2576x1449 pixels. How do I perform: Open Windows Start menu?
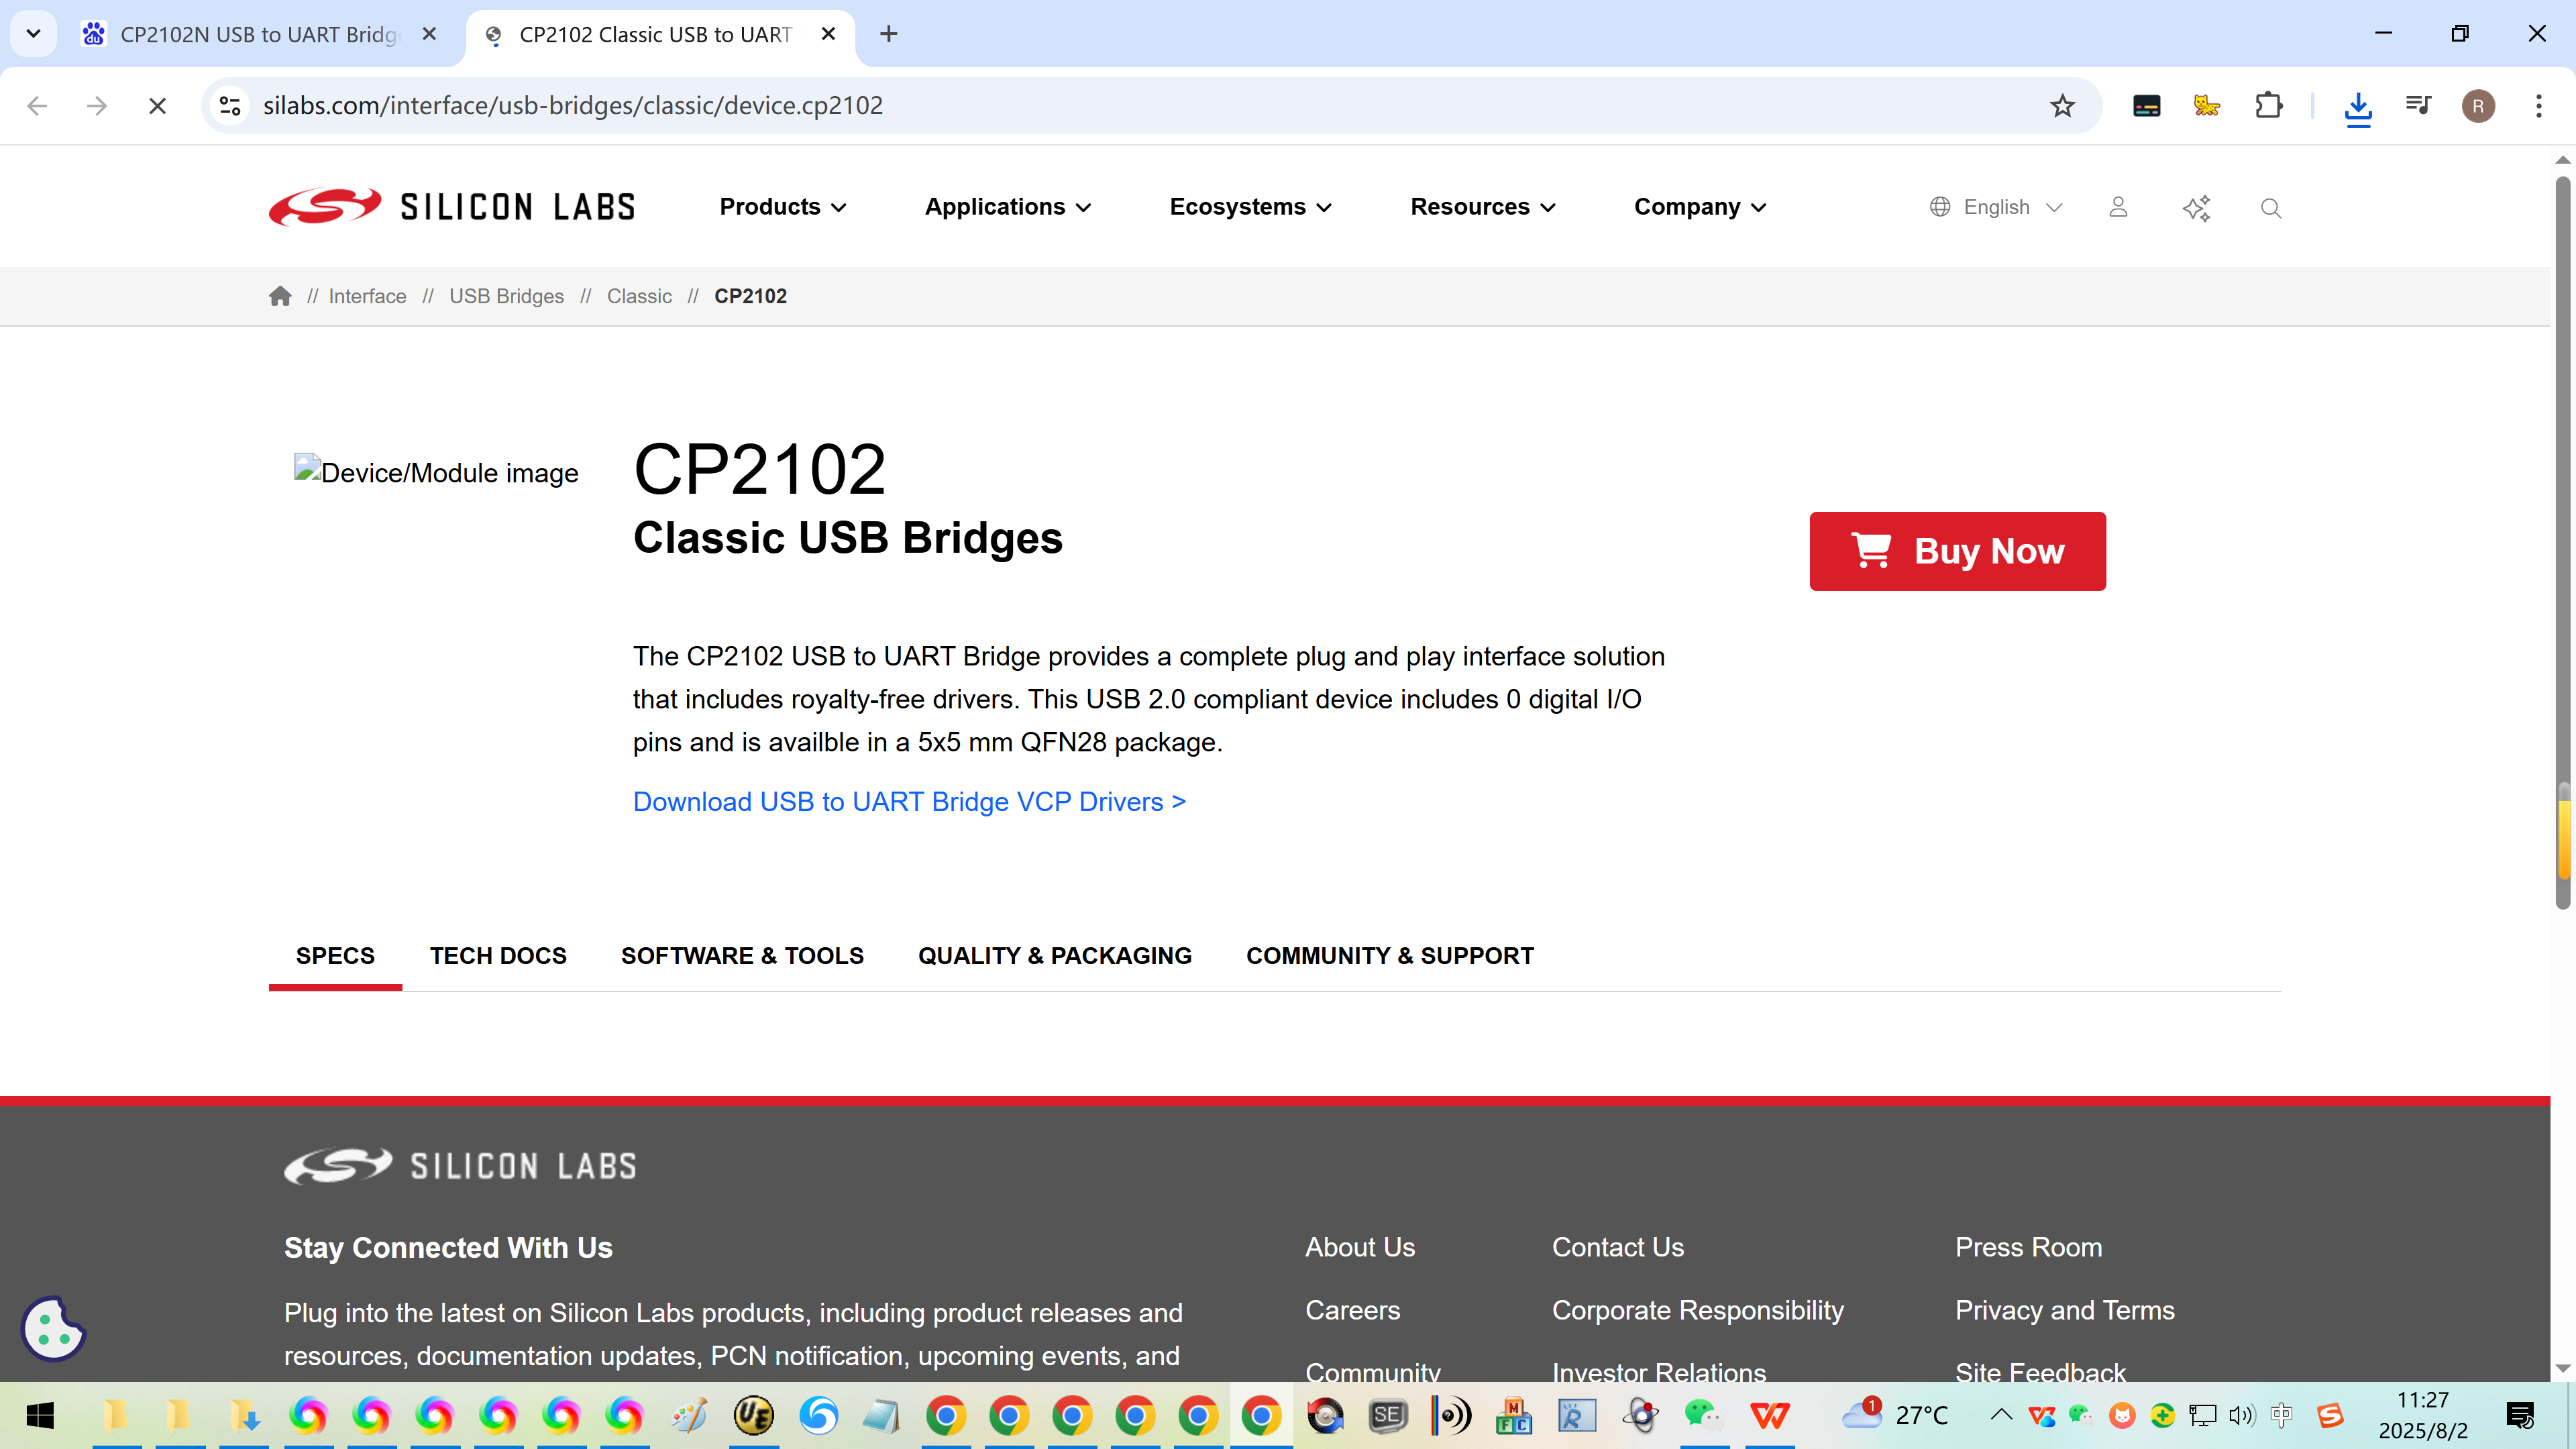click(40, 1415)
